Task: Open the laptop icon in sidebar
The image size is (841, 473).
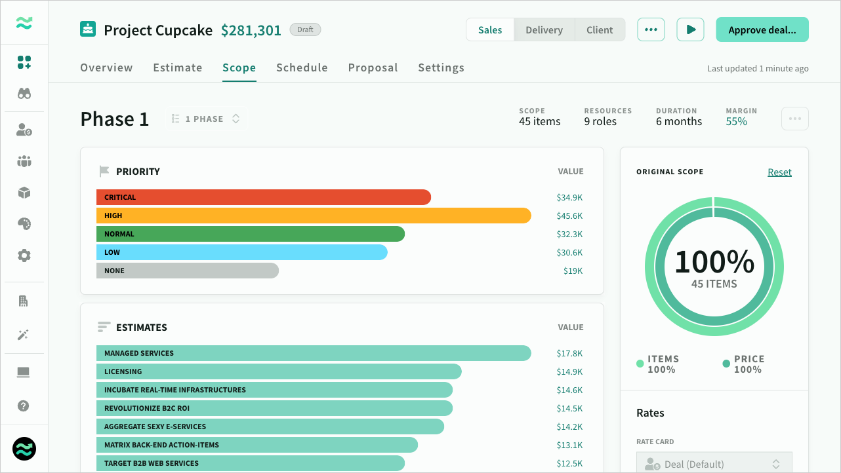Action: [24, 372]
